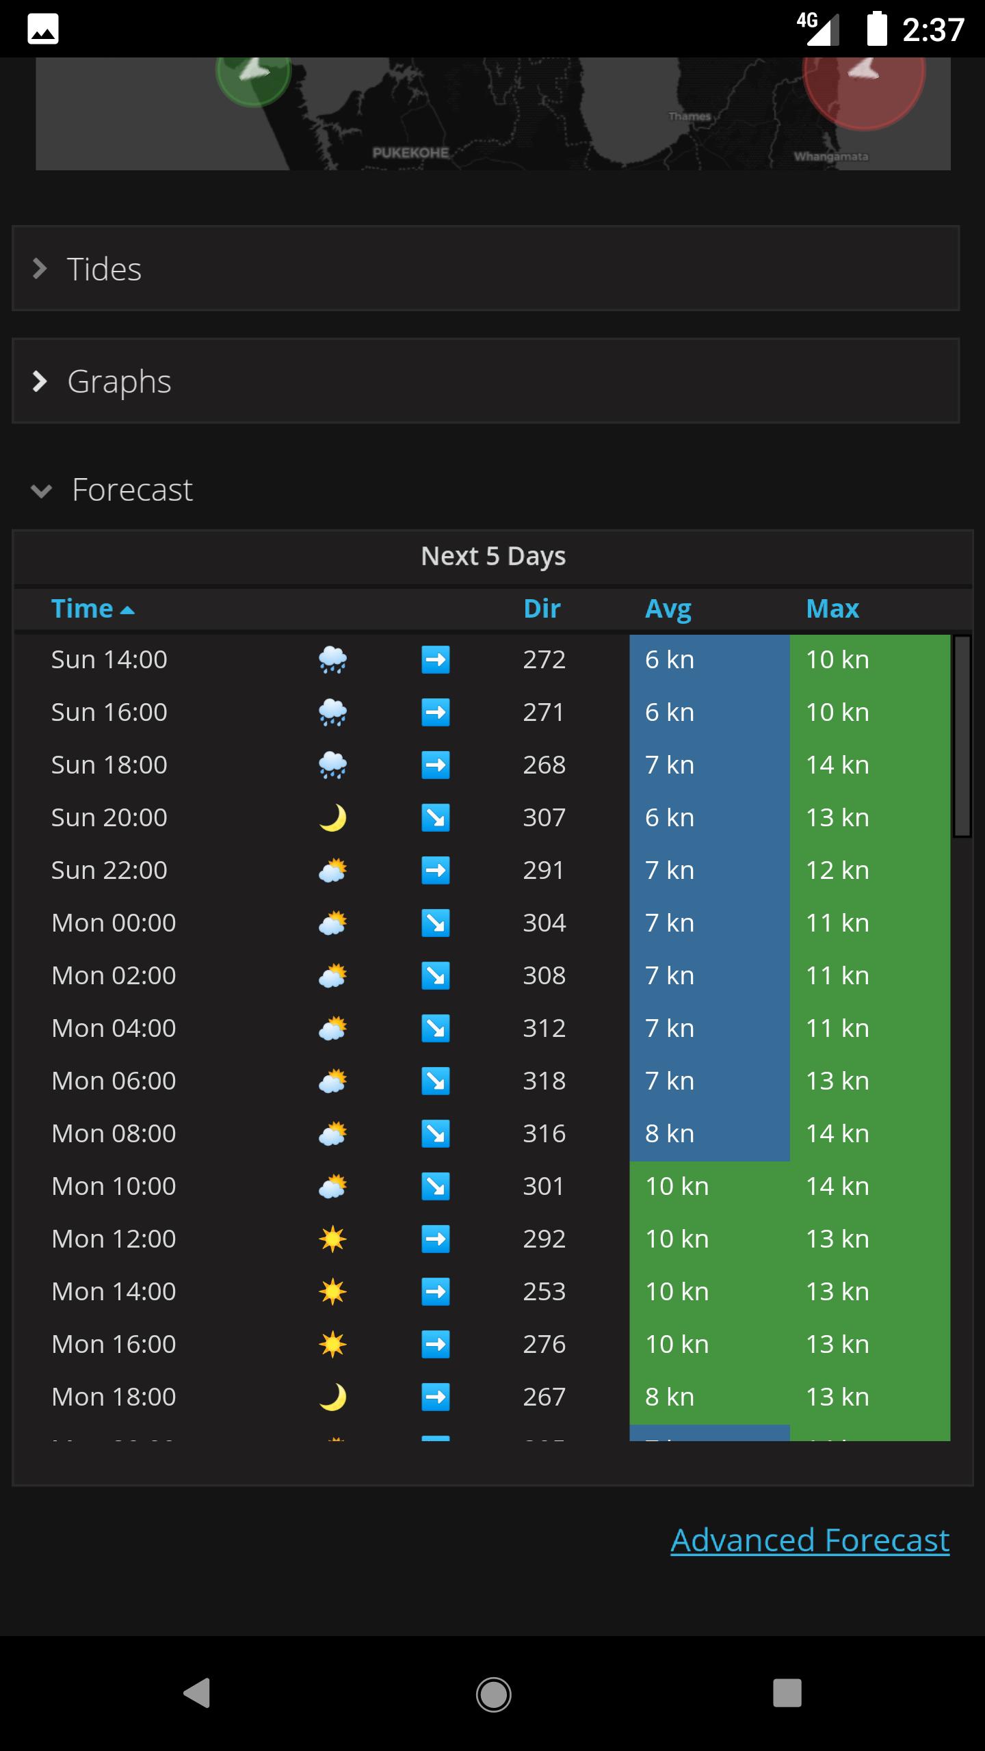Image resolution: width=985 pixels, height=1751 pixels.
Task: Sort forecast by Dir column header
Action: coord(542,609)
